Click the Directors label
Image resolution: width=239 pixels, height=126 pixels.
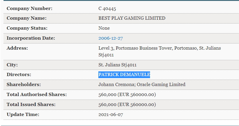click(19, 75)
